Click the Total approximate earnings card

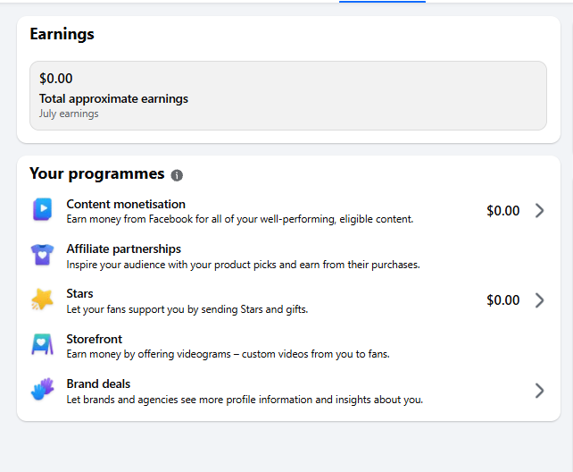coord(288,96)
